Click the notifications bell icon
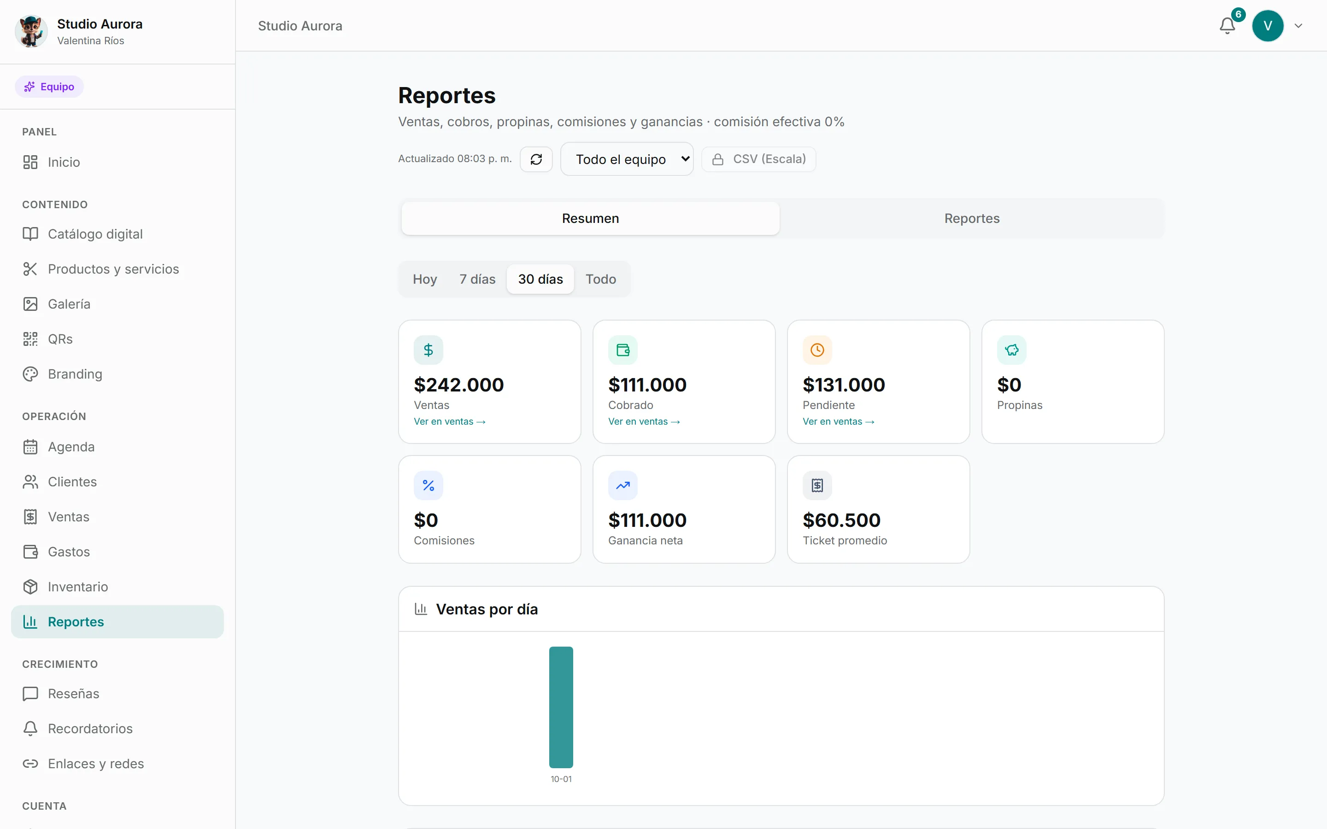 [x=1227, y=26]
